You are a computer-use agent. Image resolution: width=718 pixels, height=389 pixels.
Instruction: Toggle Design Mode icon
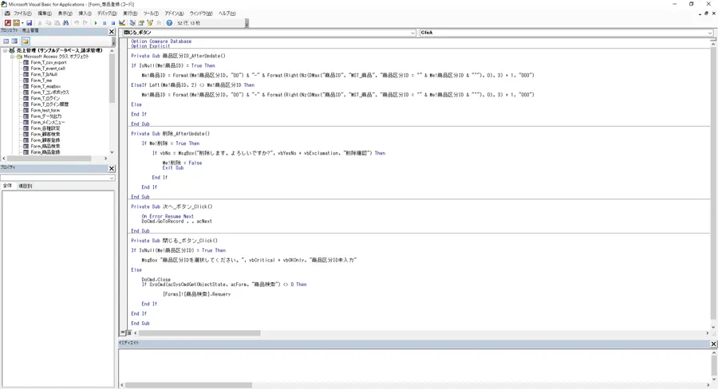pyautogui.click(x=122, y=23)
